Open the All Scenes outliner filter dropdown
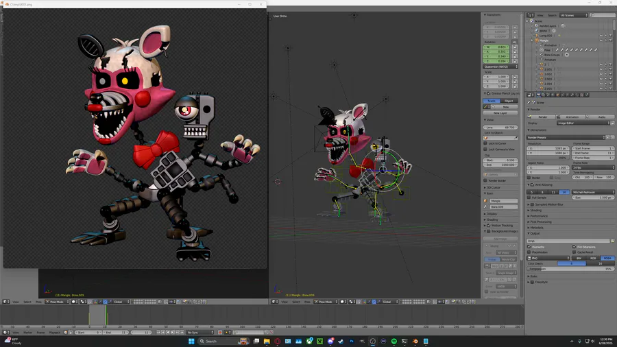The height and width of the screenshot is (347, 617). coord(574,15)
